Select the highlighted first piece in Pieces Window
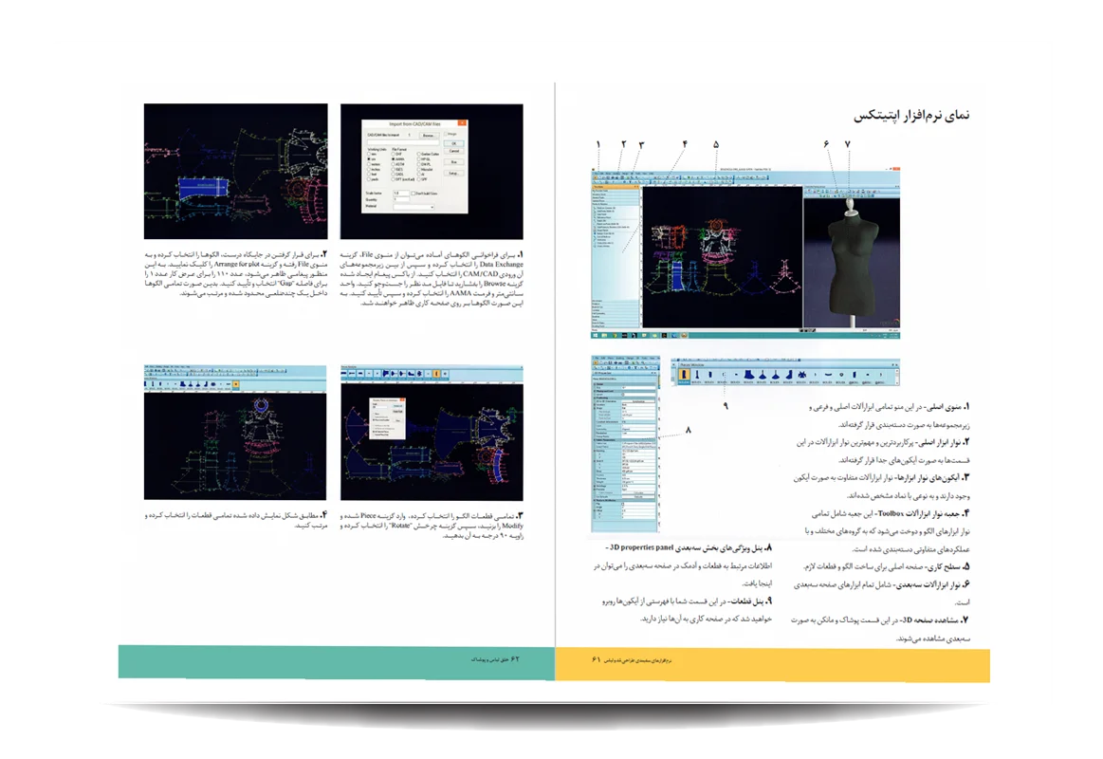The image size is (1103, 759). point(683,377)
